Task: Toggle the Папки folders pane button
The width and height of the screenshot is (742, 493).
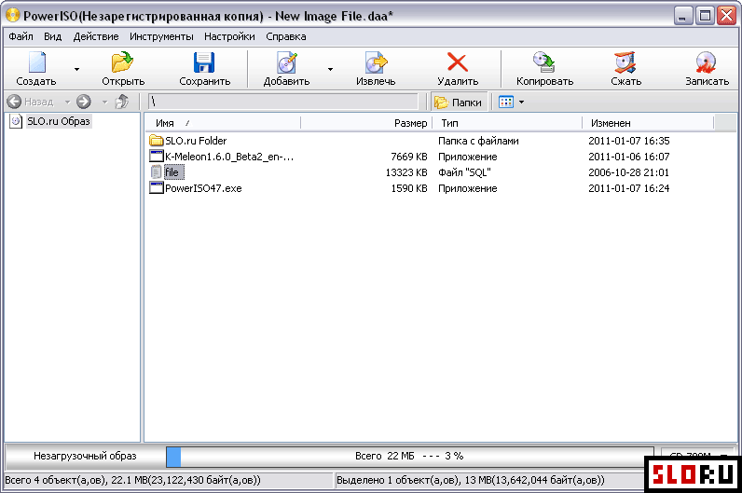Action: click(458, 103)
